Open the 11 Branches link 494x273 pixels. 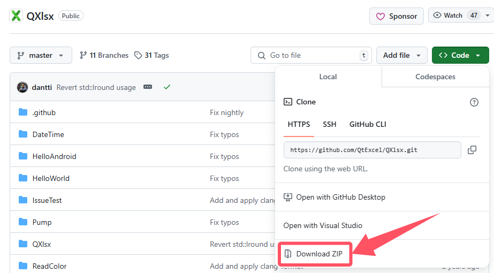(x=104, y=56)
